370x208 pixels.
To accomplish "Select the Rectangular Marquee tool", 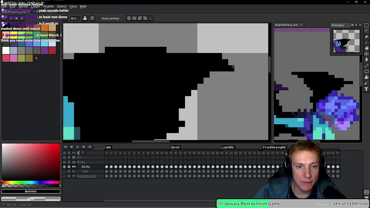I will coord(366,25).
